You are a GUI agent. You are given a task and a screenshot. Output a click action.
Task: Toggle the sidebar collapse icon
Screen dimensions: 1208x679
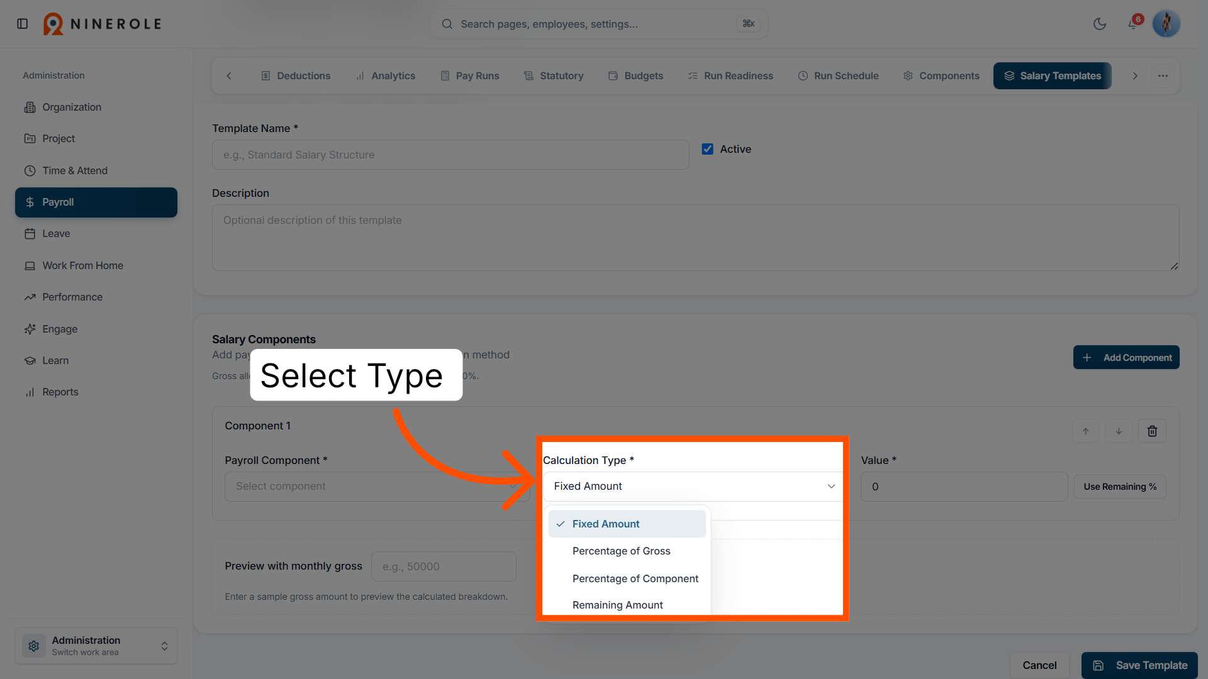[23, 24]
